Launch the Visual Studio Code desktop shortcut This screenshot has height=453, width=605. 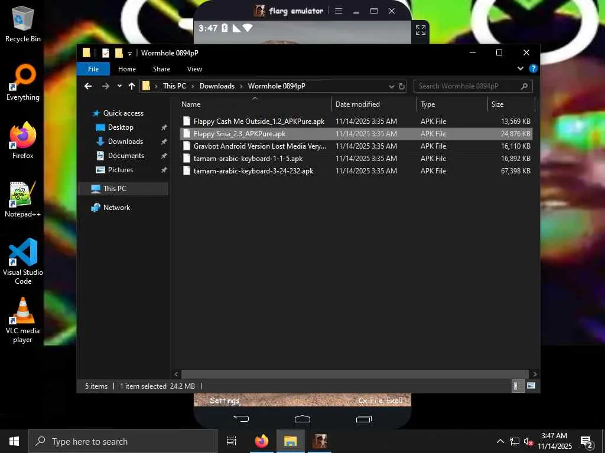pos(23,261)
